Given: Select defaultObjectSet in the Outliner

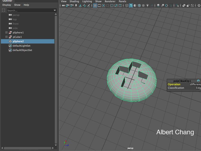Looking at the screenshot, I should point(22,50).
